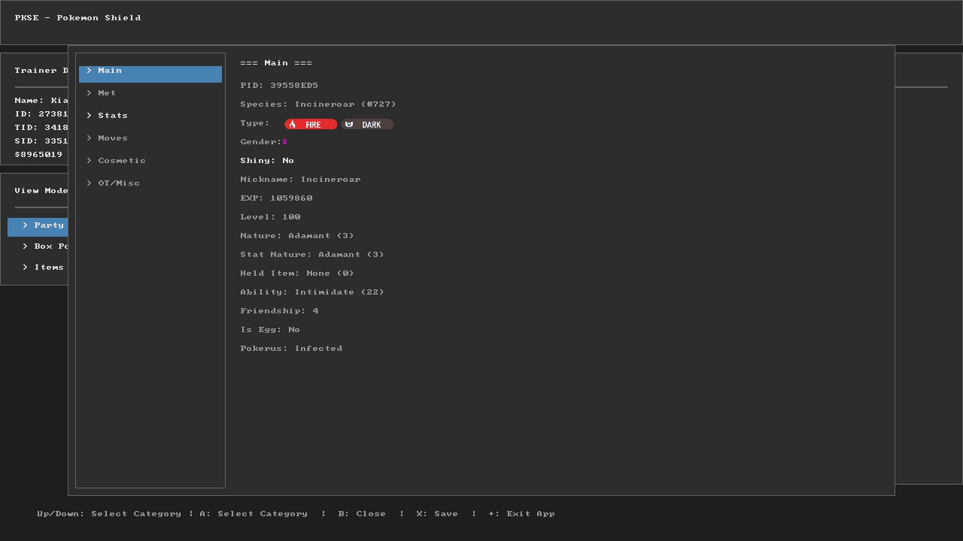Click the DARK type badge
Screen dimensions: 963x541
(367, 124)
